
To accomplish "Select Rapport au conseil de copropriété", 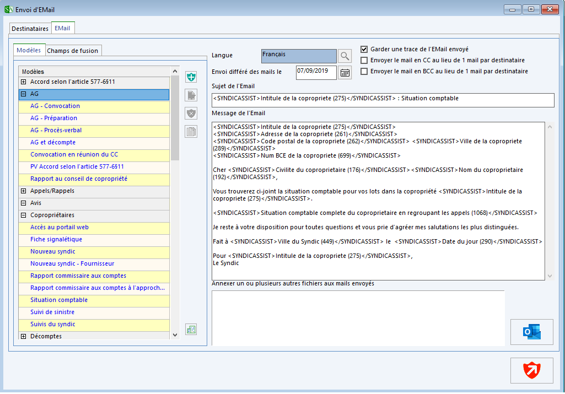I will [94, 179].
